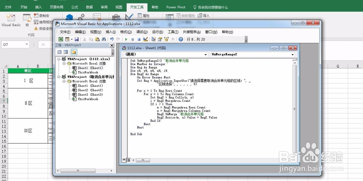
Task: Open Excel Power Pivot ribbon tab
Action: 176,7
